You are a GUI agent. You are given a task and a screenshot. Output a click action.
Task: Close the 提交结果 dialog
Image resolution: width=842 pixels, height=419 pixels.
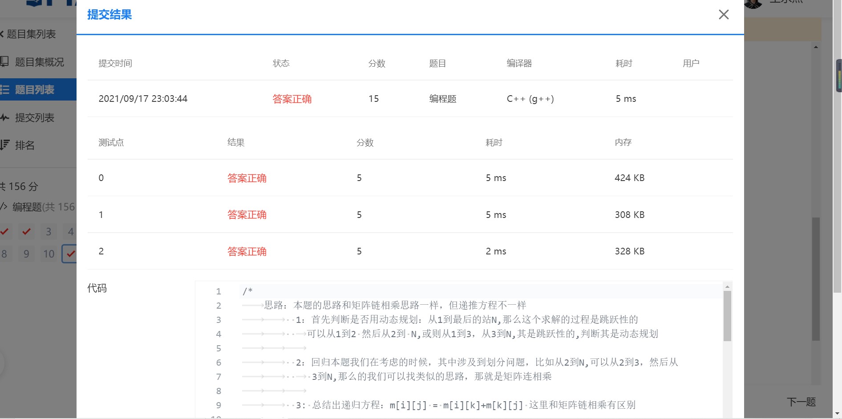pyautogui.click(x=724, y=15)
